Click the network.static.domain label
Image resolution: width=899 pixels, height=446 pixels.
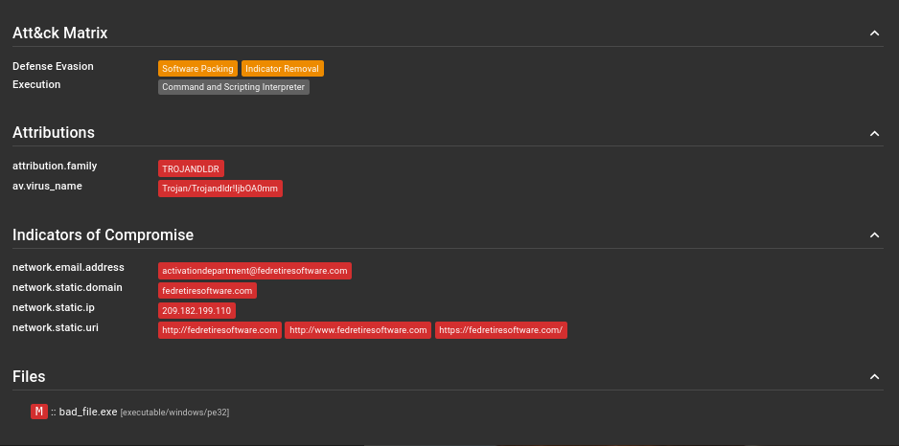[x=67, y=287]
